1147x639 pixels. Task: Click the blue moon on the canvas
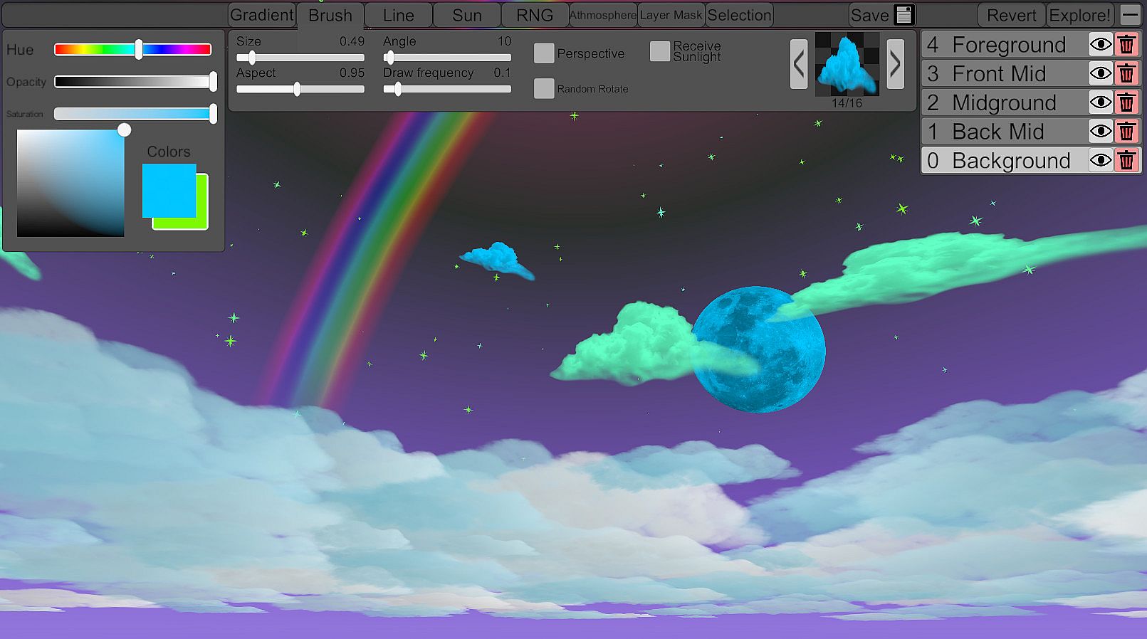click(x=758, y=349)
